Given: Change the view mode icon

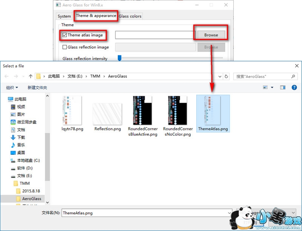Looking at the screenshot, I should pyautogui.click(x=265, y=88).
